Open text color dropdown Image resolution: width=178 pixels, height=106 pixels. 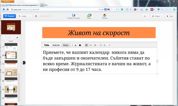(81, 45)
